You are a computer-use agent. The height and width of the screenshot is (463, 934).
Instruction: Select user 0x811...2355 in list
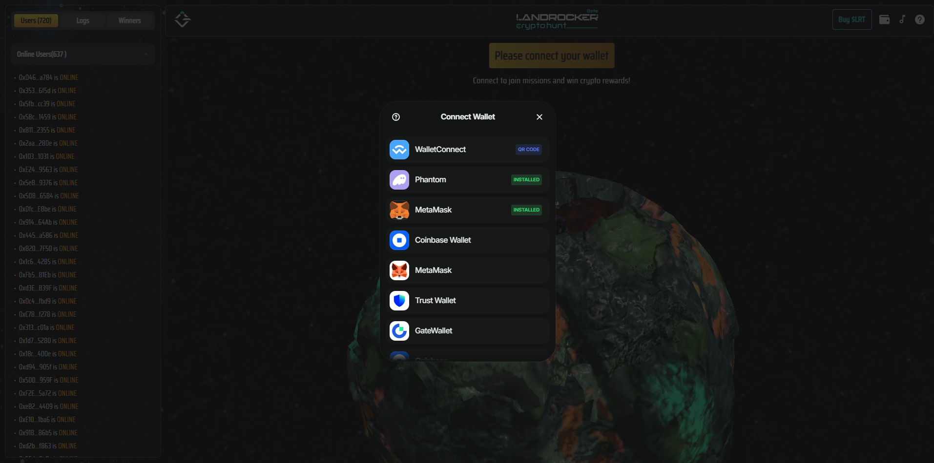[47, 130]
